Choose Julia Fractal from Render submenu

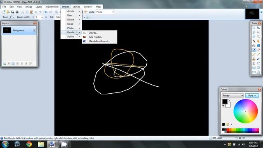99,37
